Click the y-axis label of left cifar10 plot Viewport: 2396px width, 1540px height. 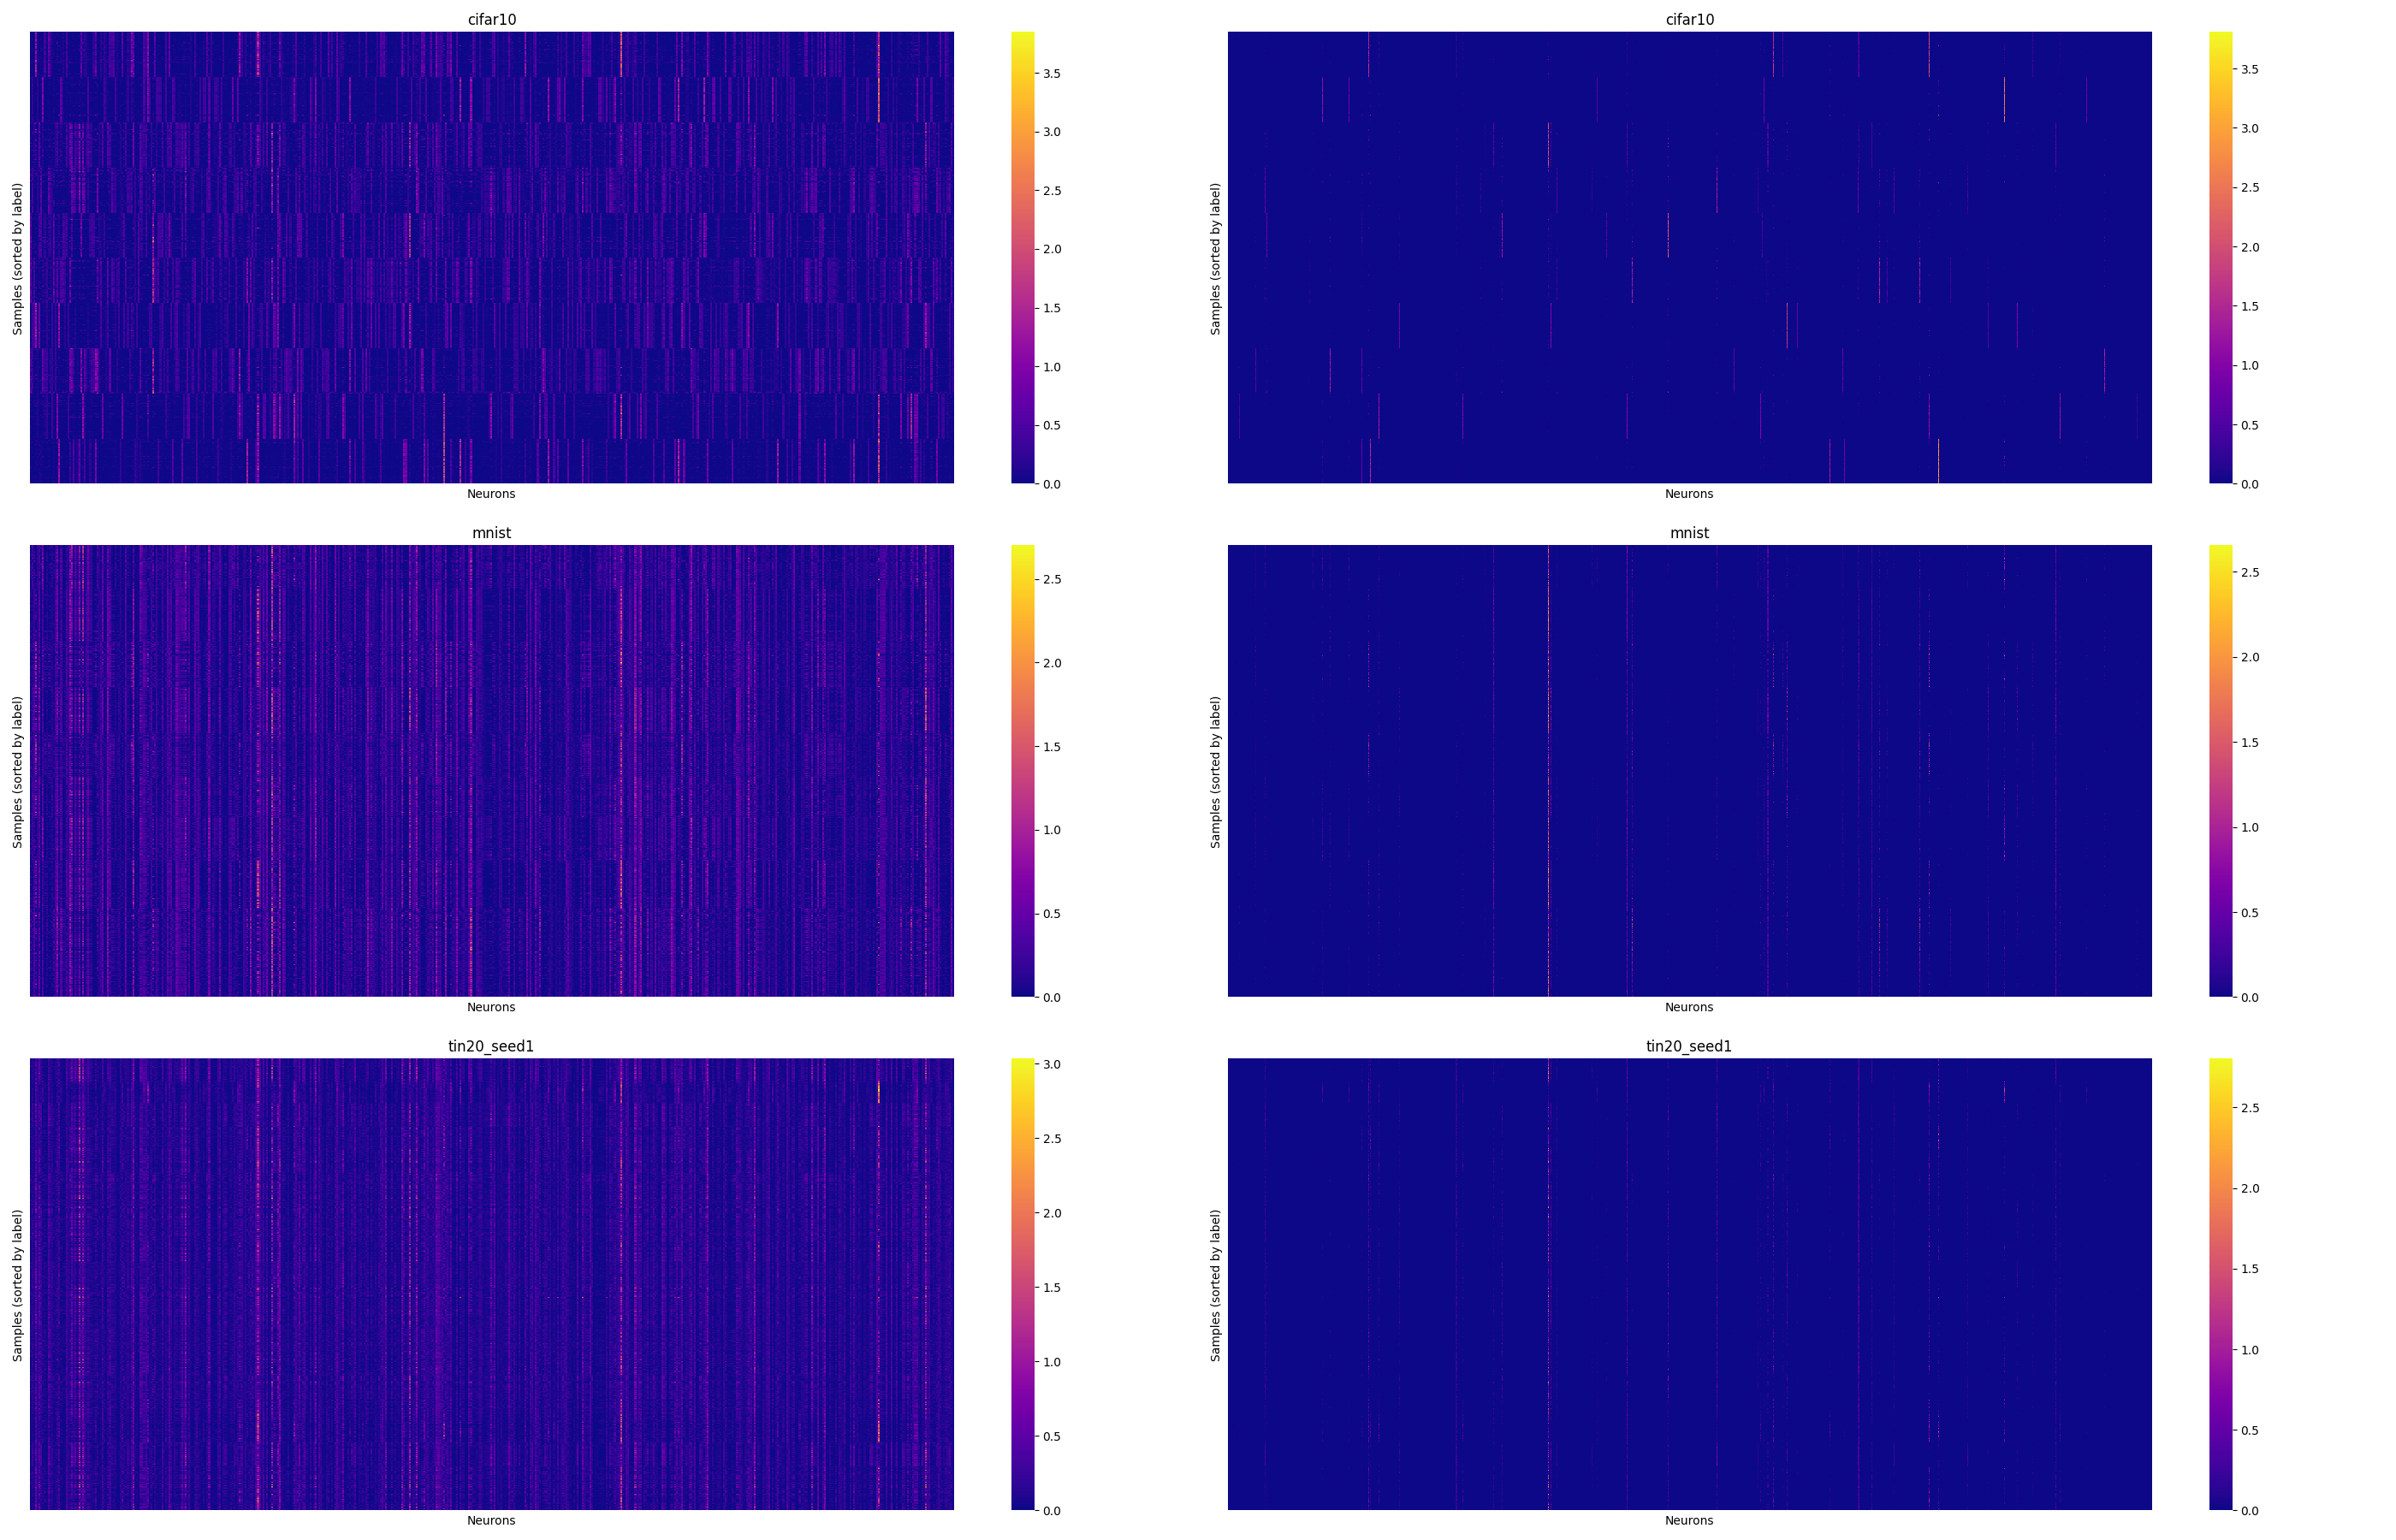[17, 258]
